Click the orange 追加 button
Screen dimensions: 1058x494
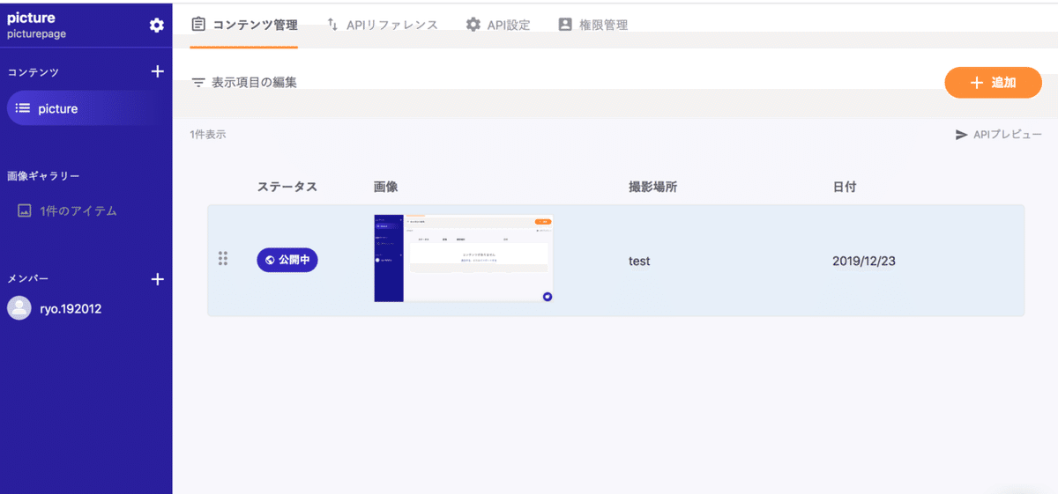[x=994, y=83]
